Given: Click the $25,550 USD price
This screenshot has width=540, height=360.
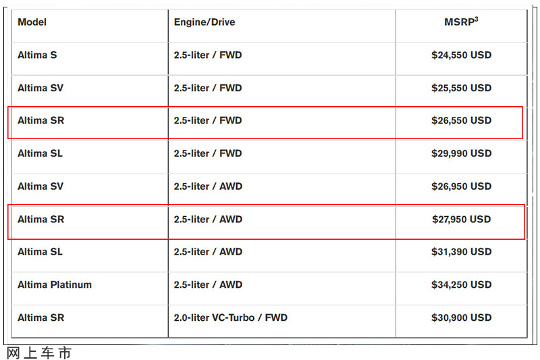Looking at the screenshot, I should 462,88.
